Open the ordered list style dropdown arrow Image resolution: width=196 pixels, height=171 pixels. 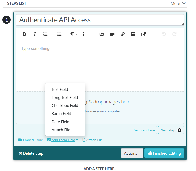[52, 34]
